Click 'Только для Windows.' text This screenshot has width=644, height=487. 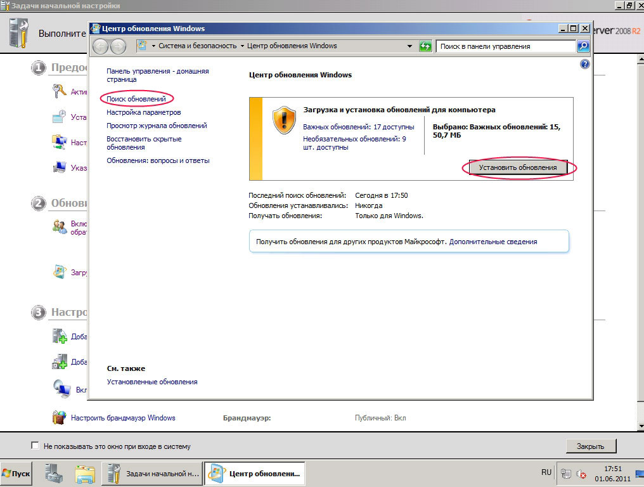(389, 216)
